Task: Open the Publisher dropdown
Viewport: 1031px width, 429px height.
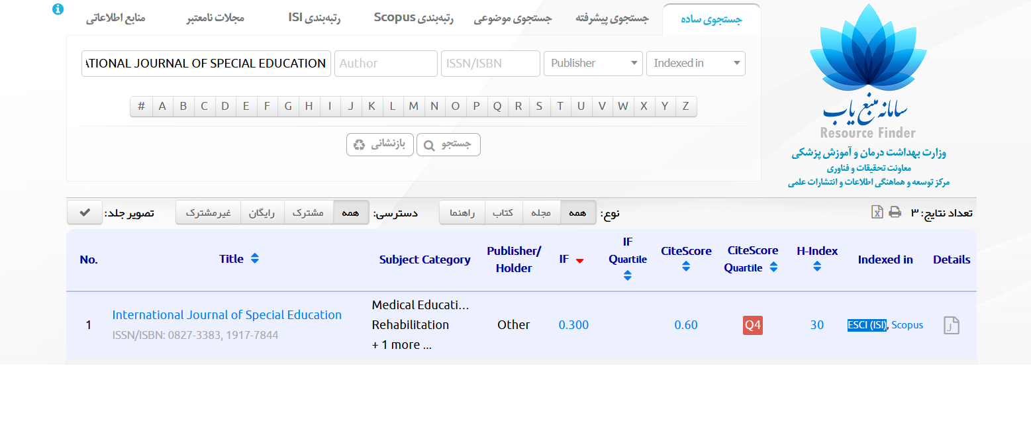Action: coord(593,64)
